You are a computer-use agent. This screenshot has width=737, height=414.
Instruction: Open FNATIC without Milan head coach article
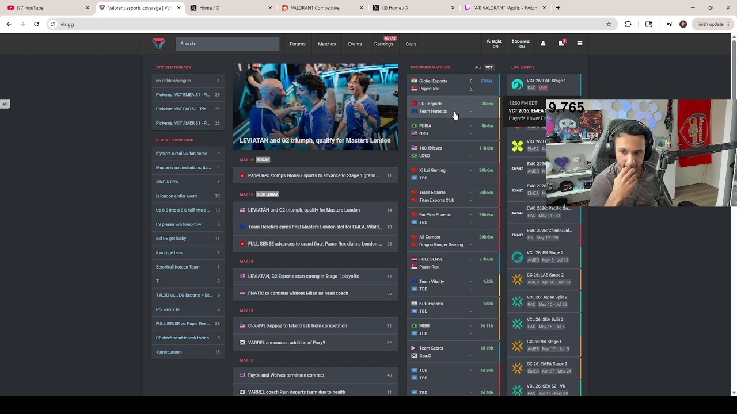[315, 293]
